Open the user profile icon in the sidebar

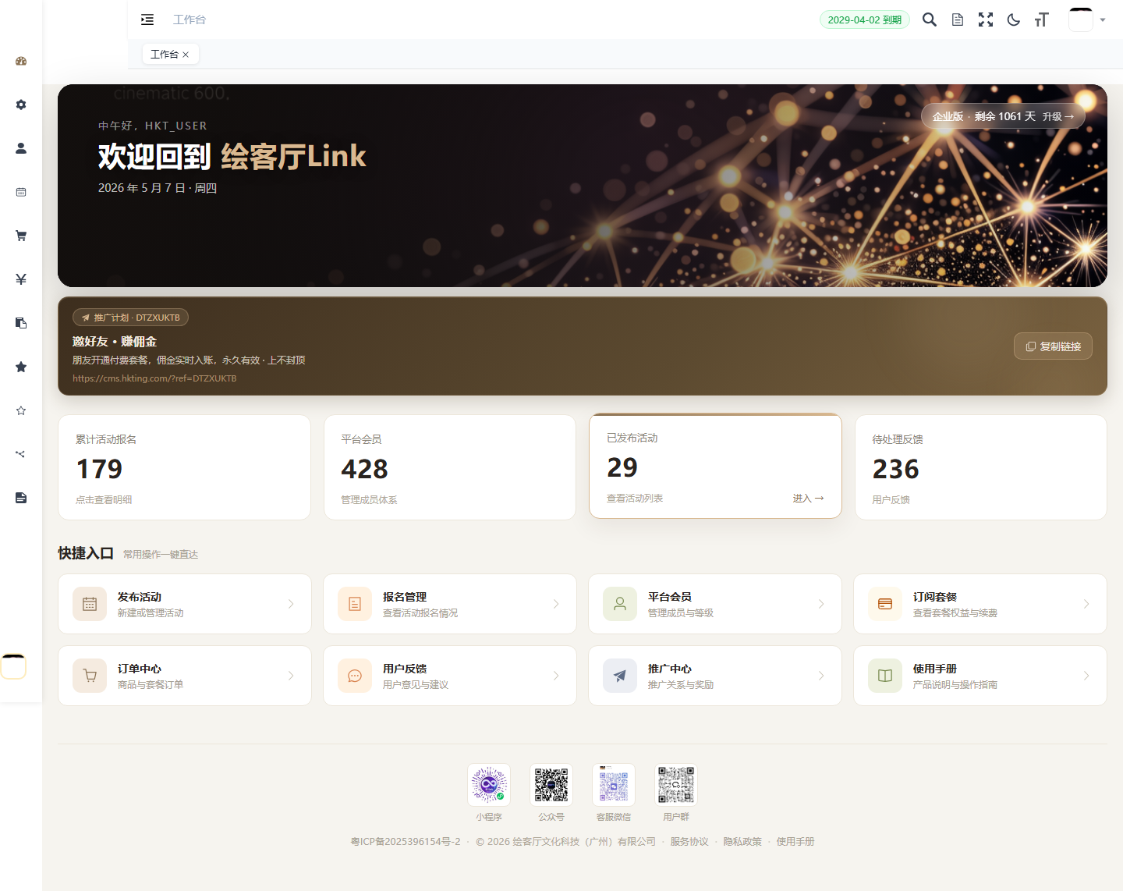pyautogui.click(x=21, y=148)
